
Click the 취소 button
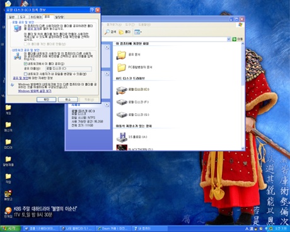[68, 100]
